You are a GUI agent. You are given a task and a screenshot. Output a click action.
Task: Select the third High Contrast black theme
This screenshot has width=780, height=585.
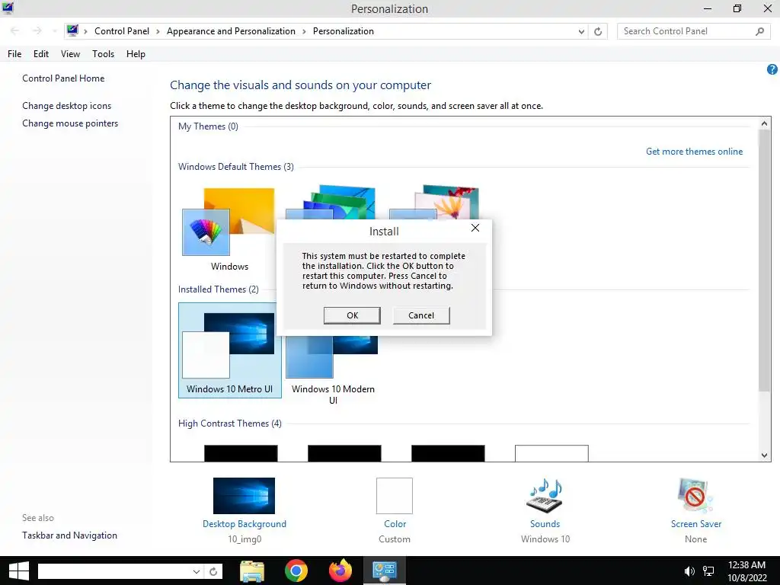[448, 453]
